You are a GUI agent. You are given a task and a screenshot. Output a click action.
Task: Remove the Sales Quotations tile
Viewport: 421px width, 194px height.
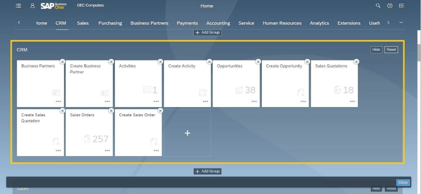(x=356, y=62)
